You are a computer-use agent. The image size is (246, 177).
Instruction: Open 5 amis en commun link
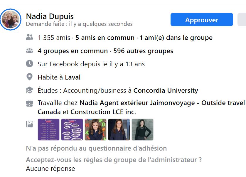pos(105,38)
